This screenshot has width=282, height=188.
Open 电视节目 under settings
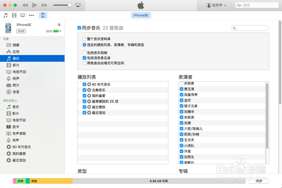(x=32, y=72)
